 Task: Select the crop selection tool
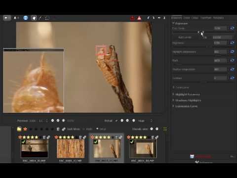(47, 18)
